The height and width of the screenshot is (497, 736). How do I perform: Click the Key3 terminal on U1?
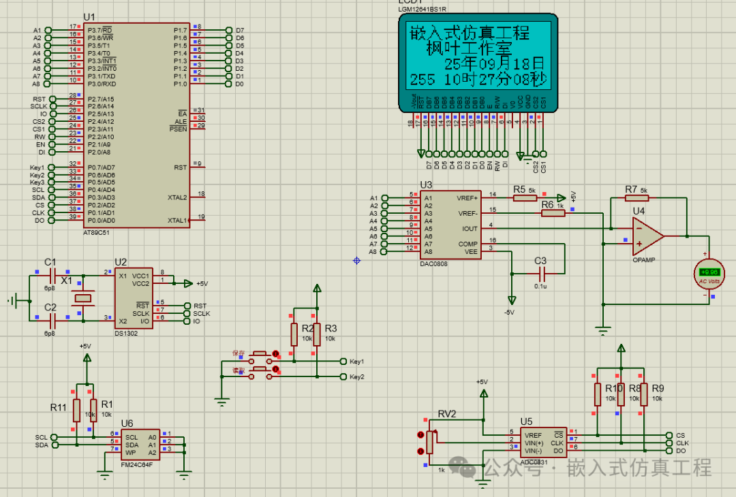pyautogui.click(x=51, y=182)
